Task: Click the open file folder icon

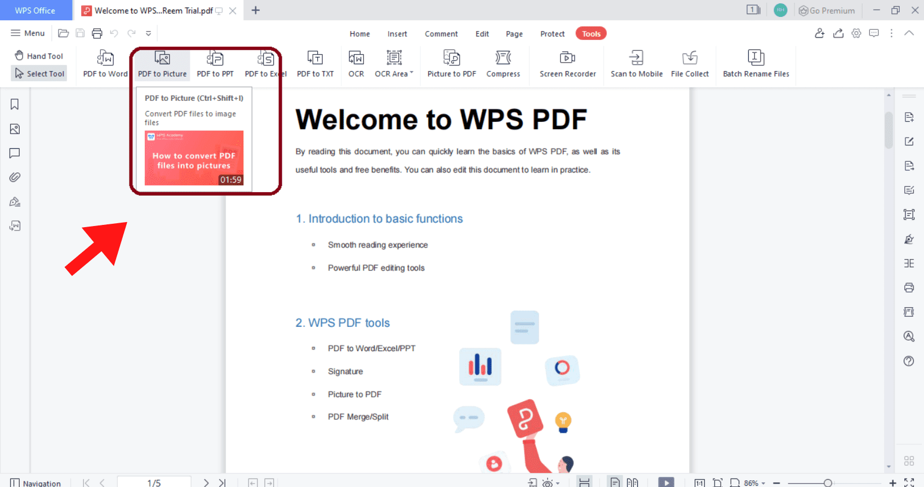Action: [x=64, y=33]
